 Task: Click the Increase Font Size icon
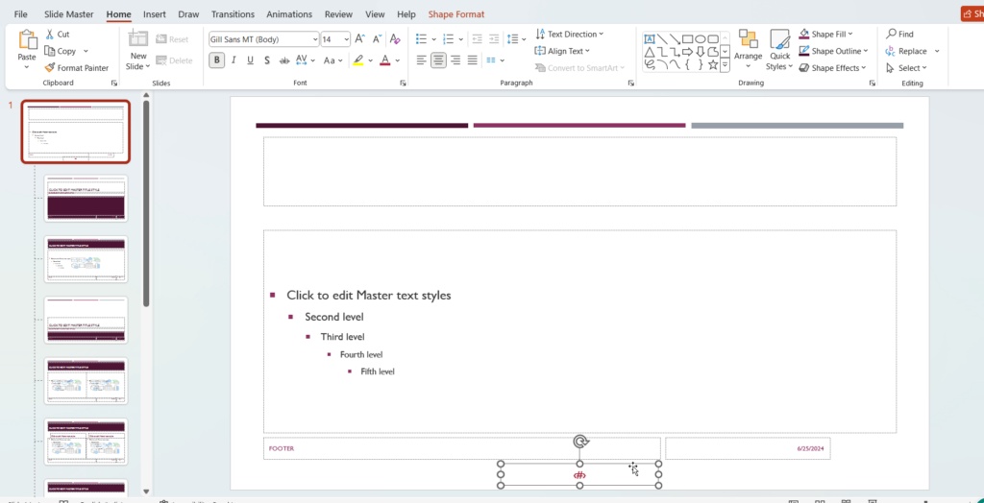point(360,39)
